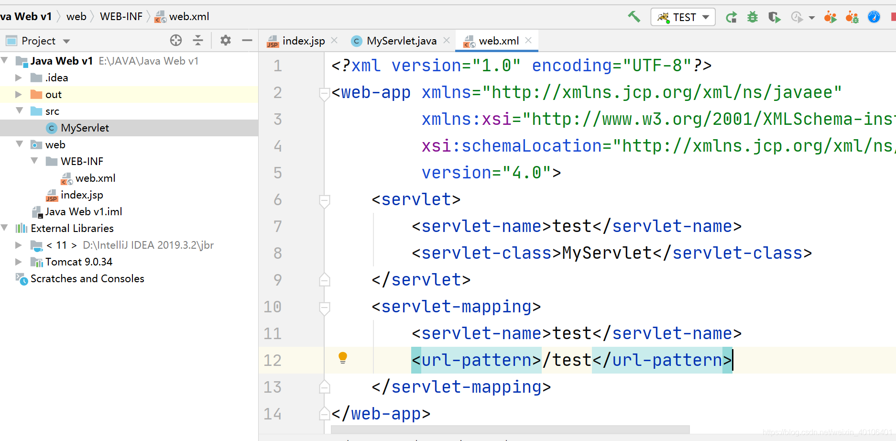Collapse the web folder arrow

(x=20, y=144)
